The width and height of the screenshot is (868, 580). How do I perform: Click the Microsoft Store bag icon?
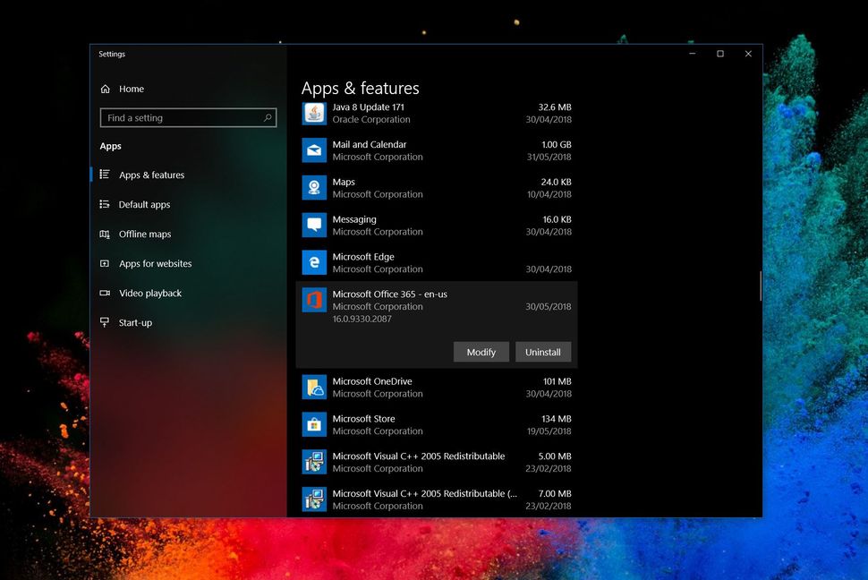pyautogui.click(x=313, y=424)
